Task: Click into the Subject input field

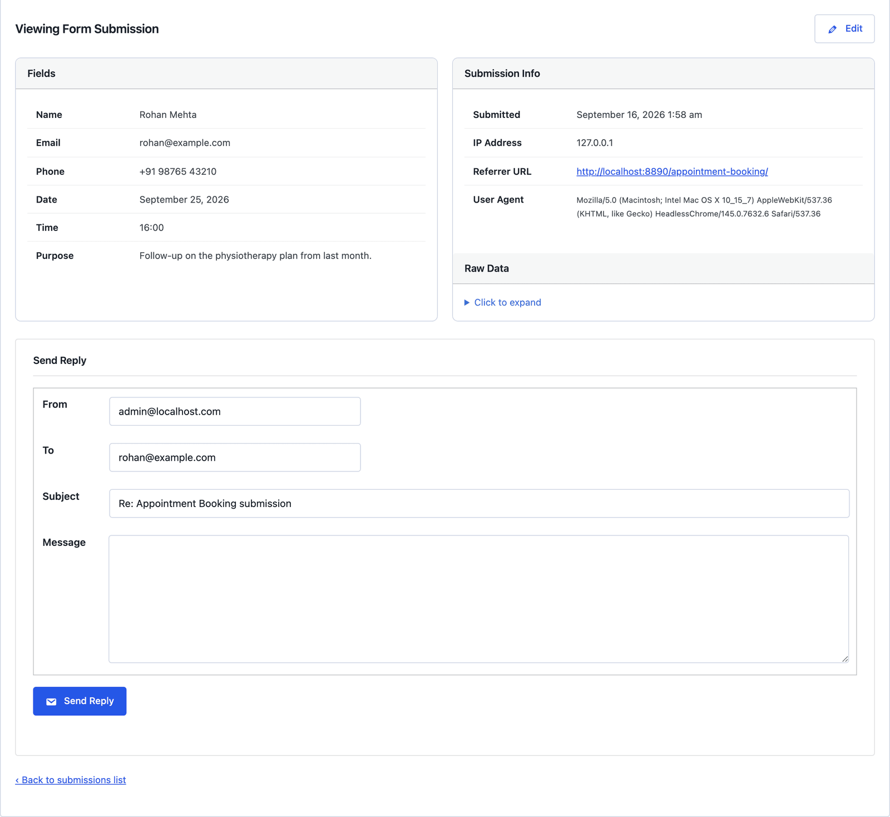Action: pyautogui.click(x=479, y=504)
